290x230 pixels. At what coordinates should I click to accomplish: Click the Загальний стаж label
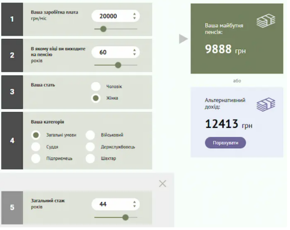[x=48, y=201]
